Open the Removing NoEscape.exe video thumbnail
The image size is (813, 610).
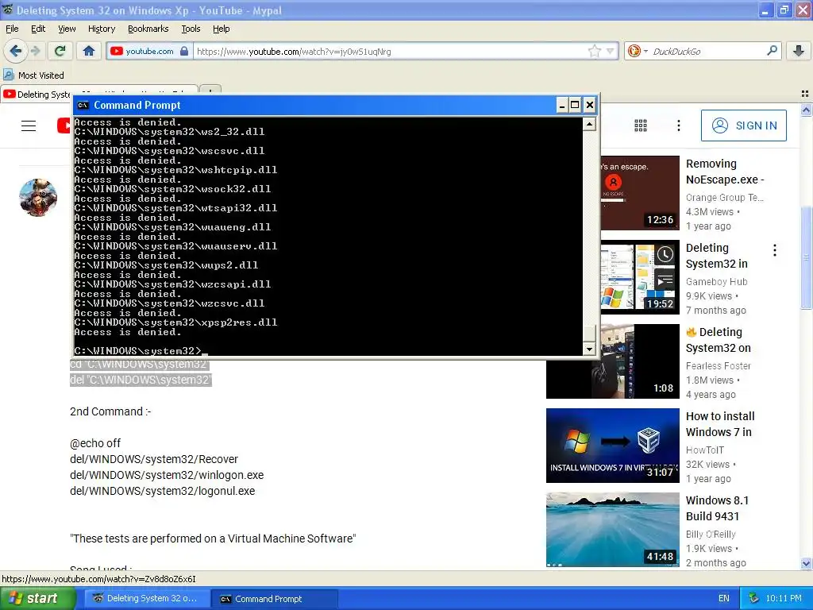[640, 192]
